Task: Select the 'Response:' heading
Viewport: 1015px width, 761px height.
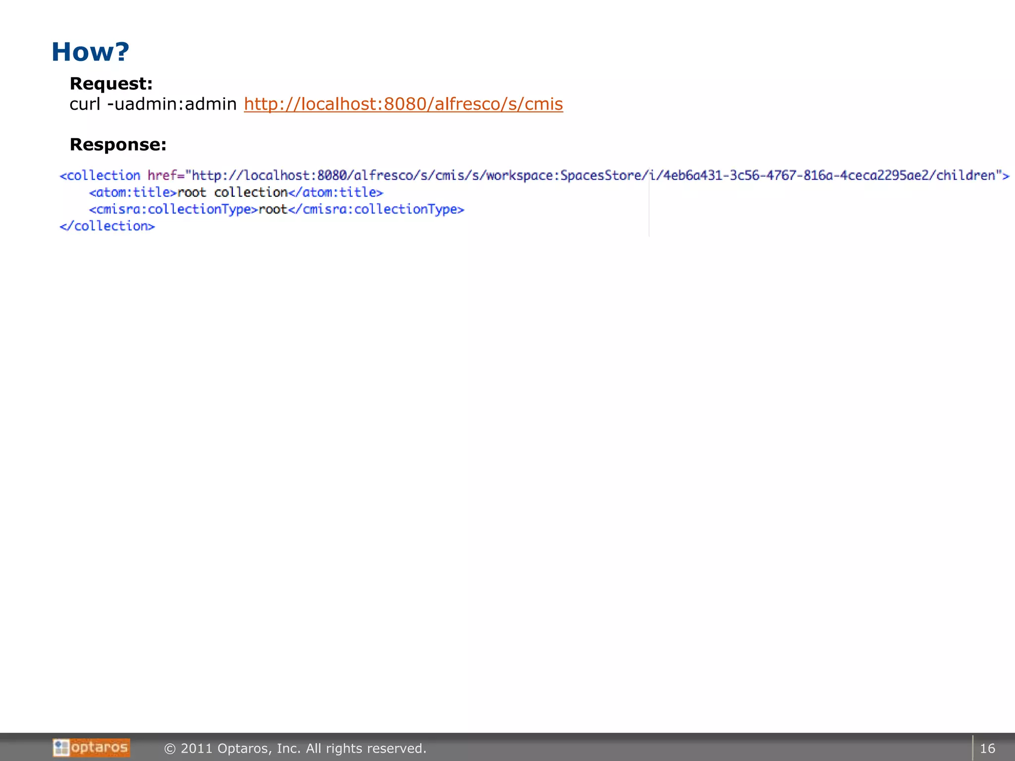Action: point(118,144)
